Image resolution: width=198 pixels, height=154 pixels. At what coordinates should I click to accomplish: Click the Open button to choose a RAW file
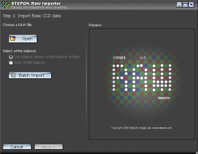[x=23, y=39]
